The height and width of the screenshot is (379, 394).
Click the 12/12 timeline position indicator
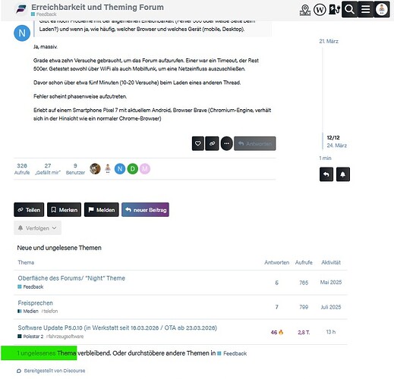coord(333,138)
